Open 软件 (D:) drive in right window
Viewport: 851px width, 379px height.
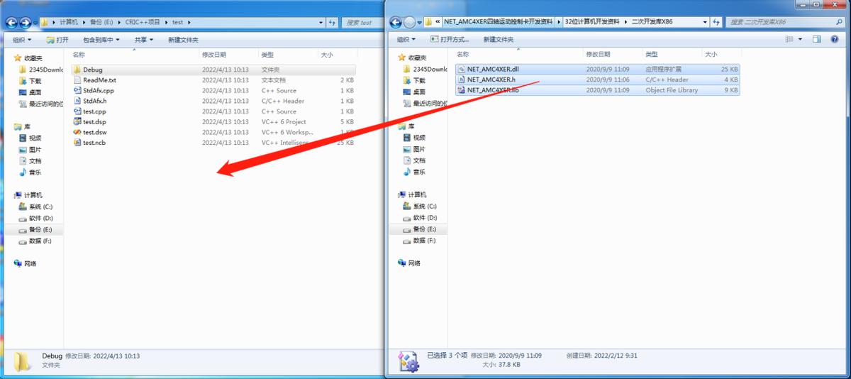(x=425, y=218)
